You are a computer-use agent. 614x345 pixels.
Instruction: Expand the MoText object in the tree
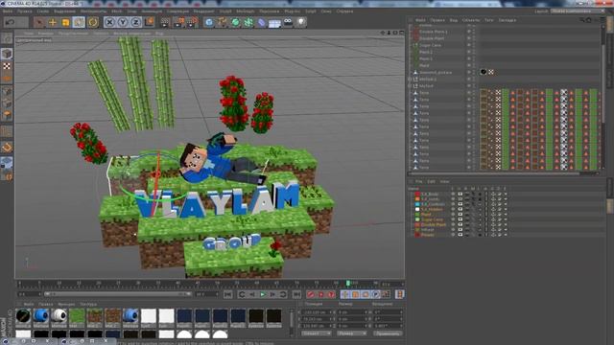click(410, 85)
